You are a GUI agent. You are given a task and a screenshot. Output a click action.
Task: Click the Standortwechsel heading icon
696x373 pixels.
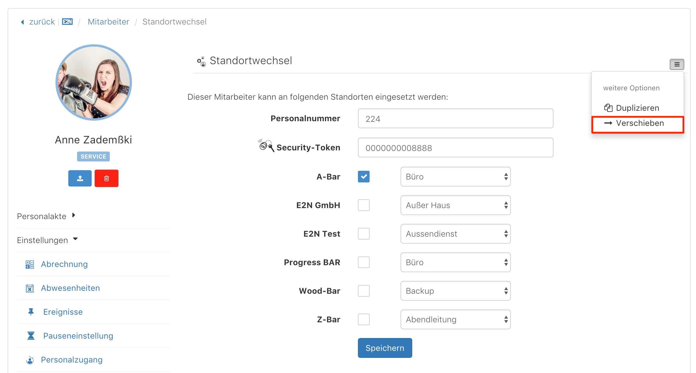click(201, 61)
